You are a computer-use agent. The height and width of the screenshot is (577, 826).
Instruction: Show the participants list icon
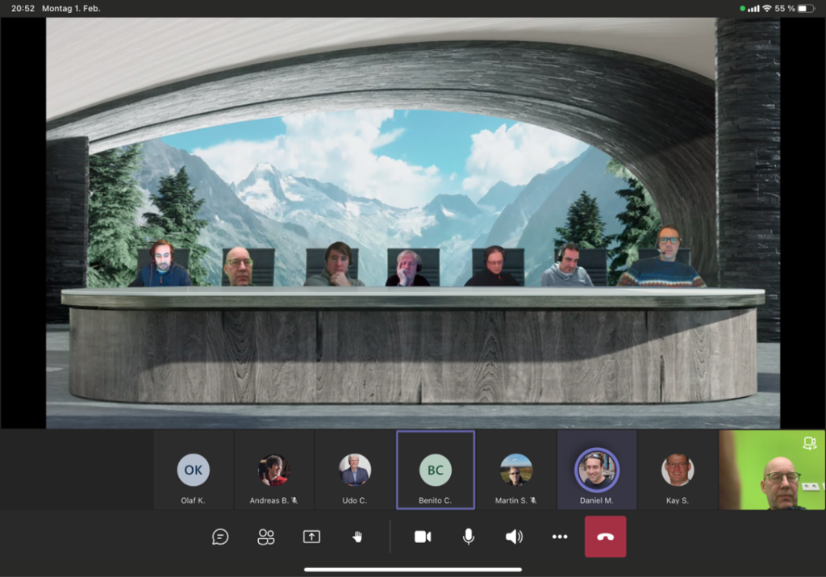click(x=266, y=537)
